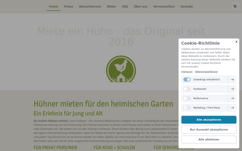Image resolution: width=242 pixels, height=151 pixels.
Task: Open the FAQ menu item
Action: pos(125,6)
